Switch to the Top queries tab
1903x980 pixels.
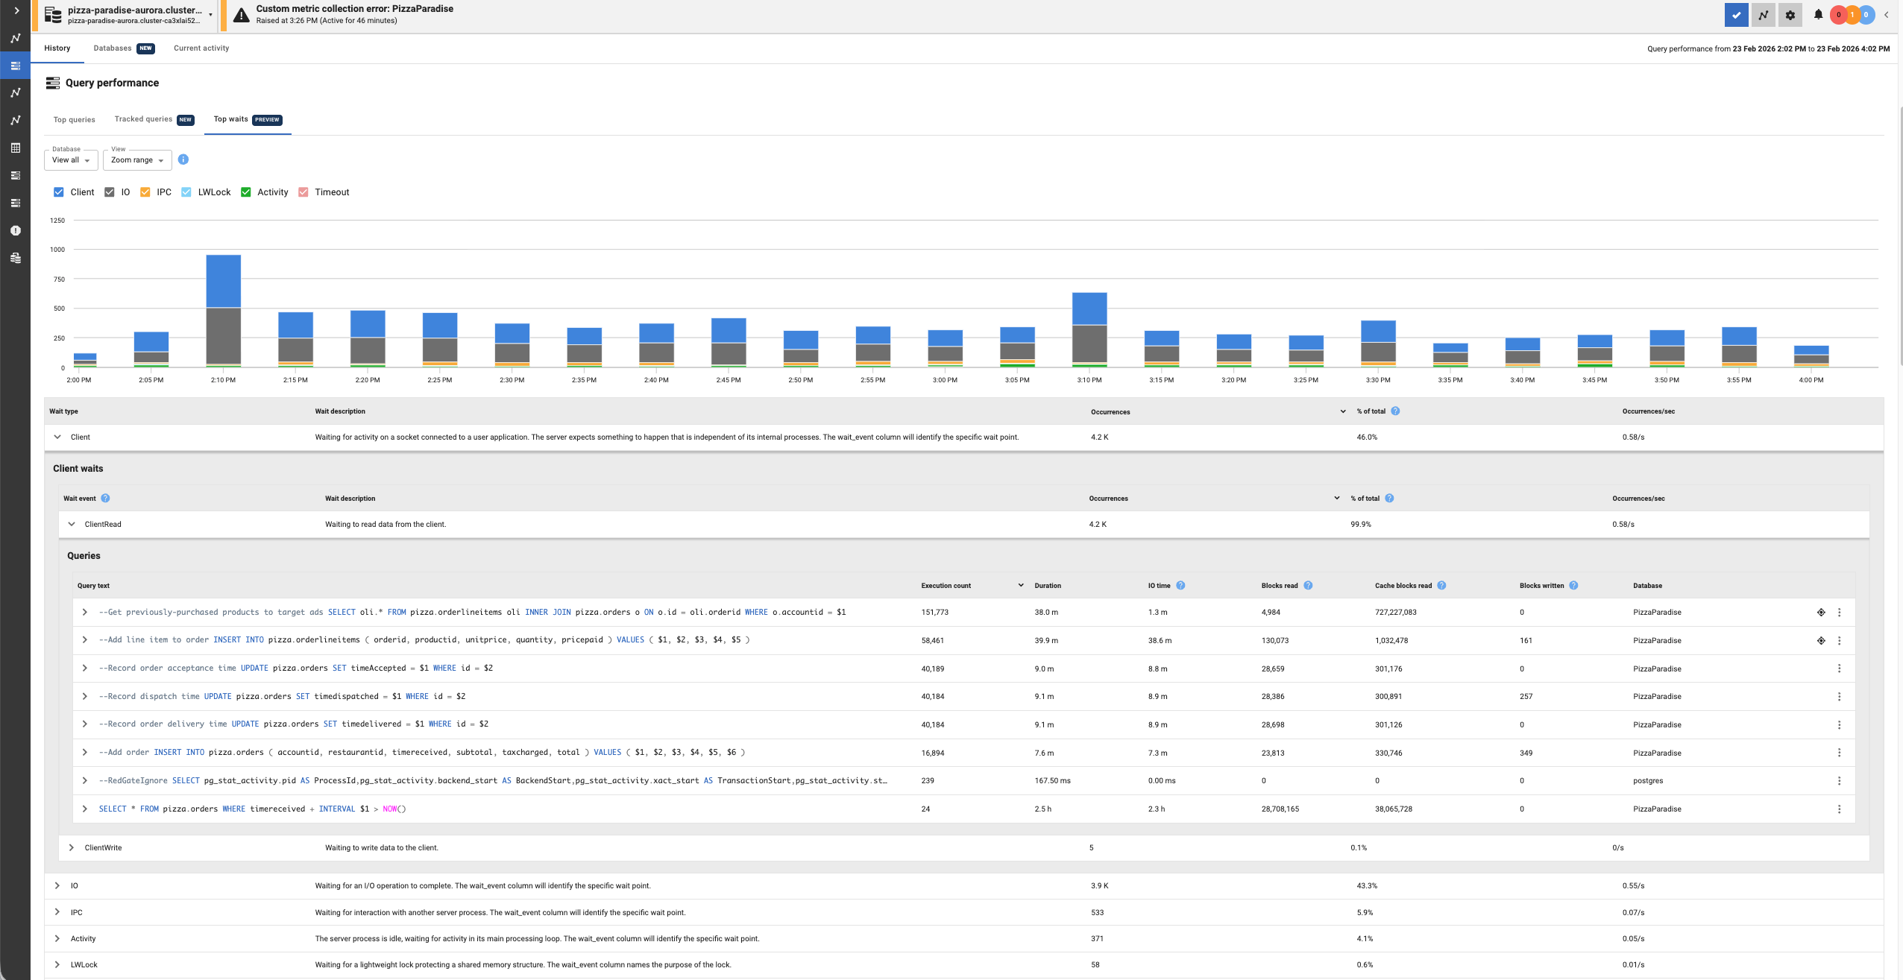(74, 120)
